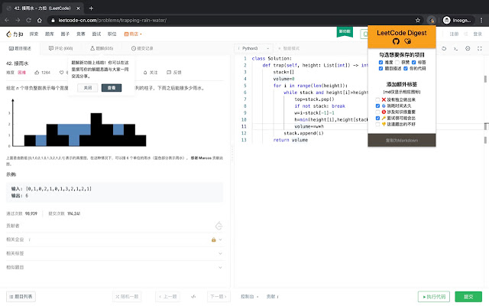Open a new browser tab

[91, 8]
